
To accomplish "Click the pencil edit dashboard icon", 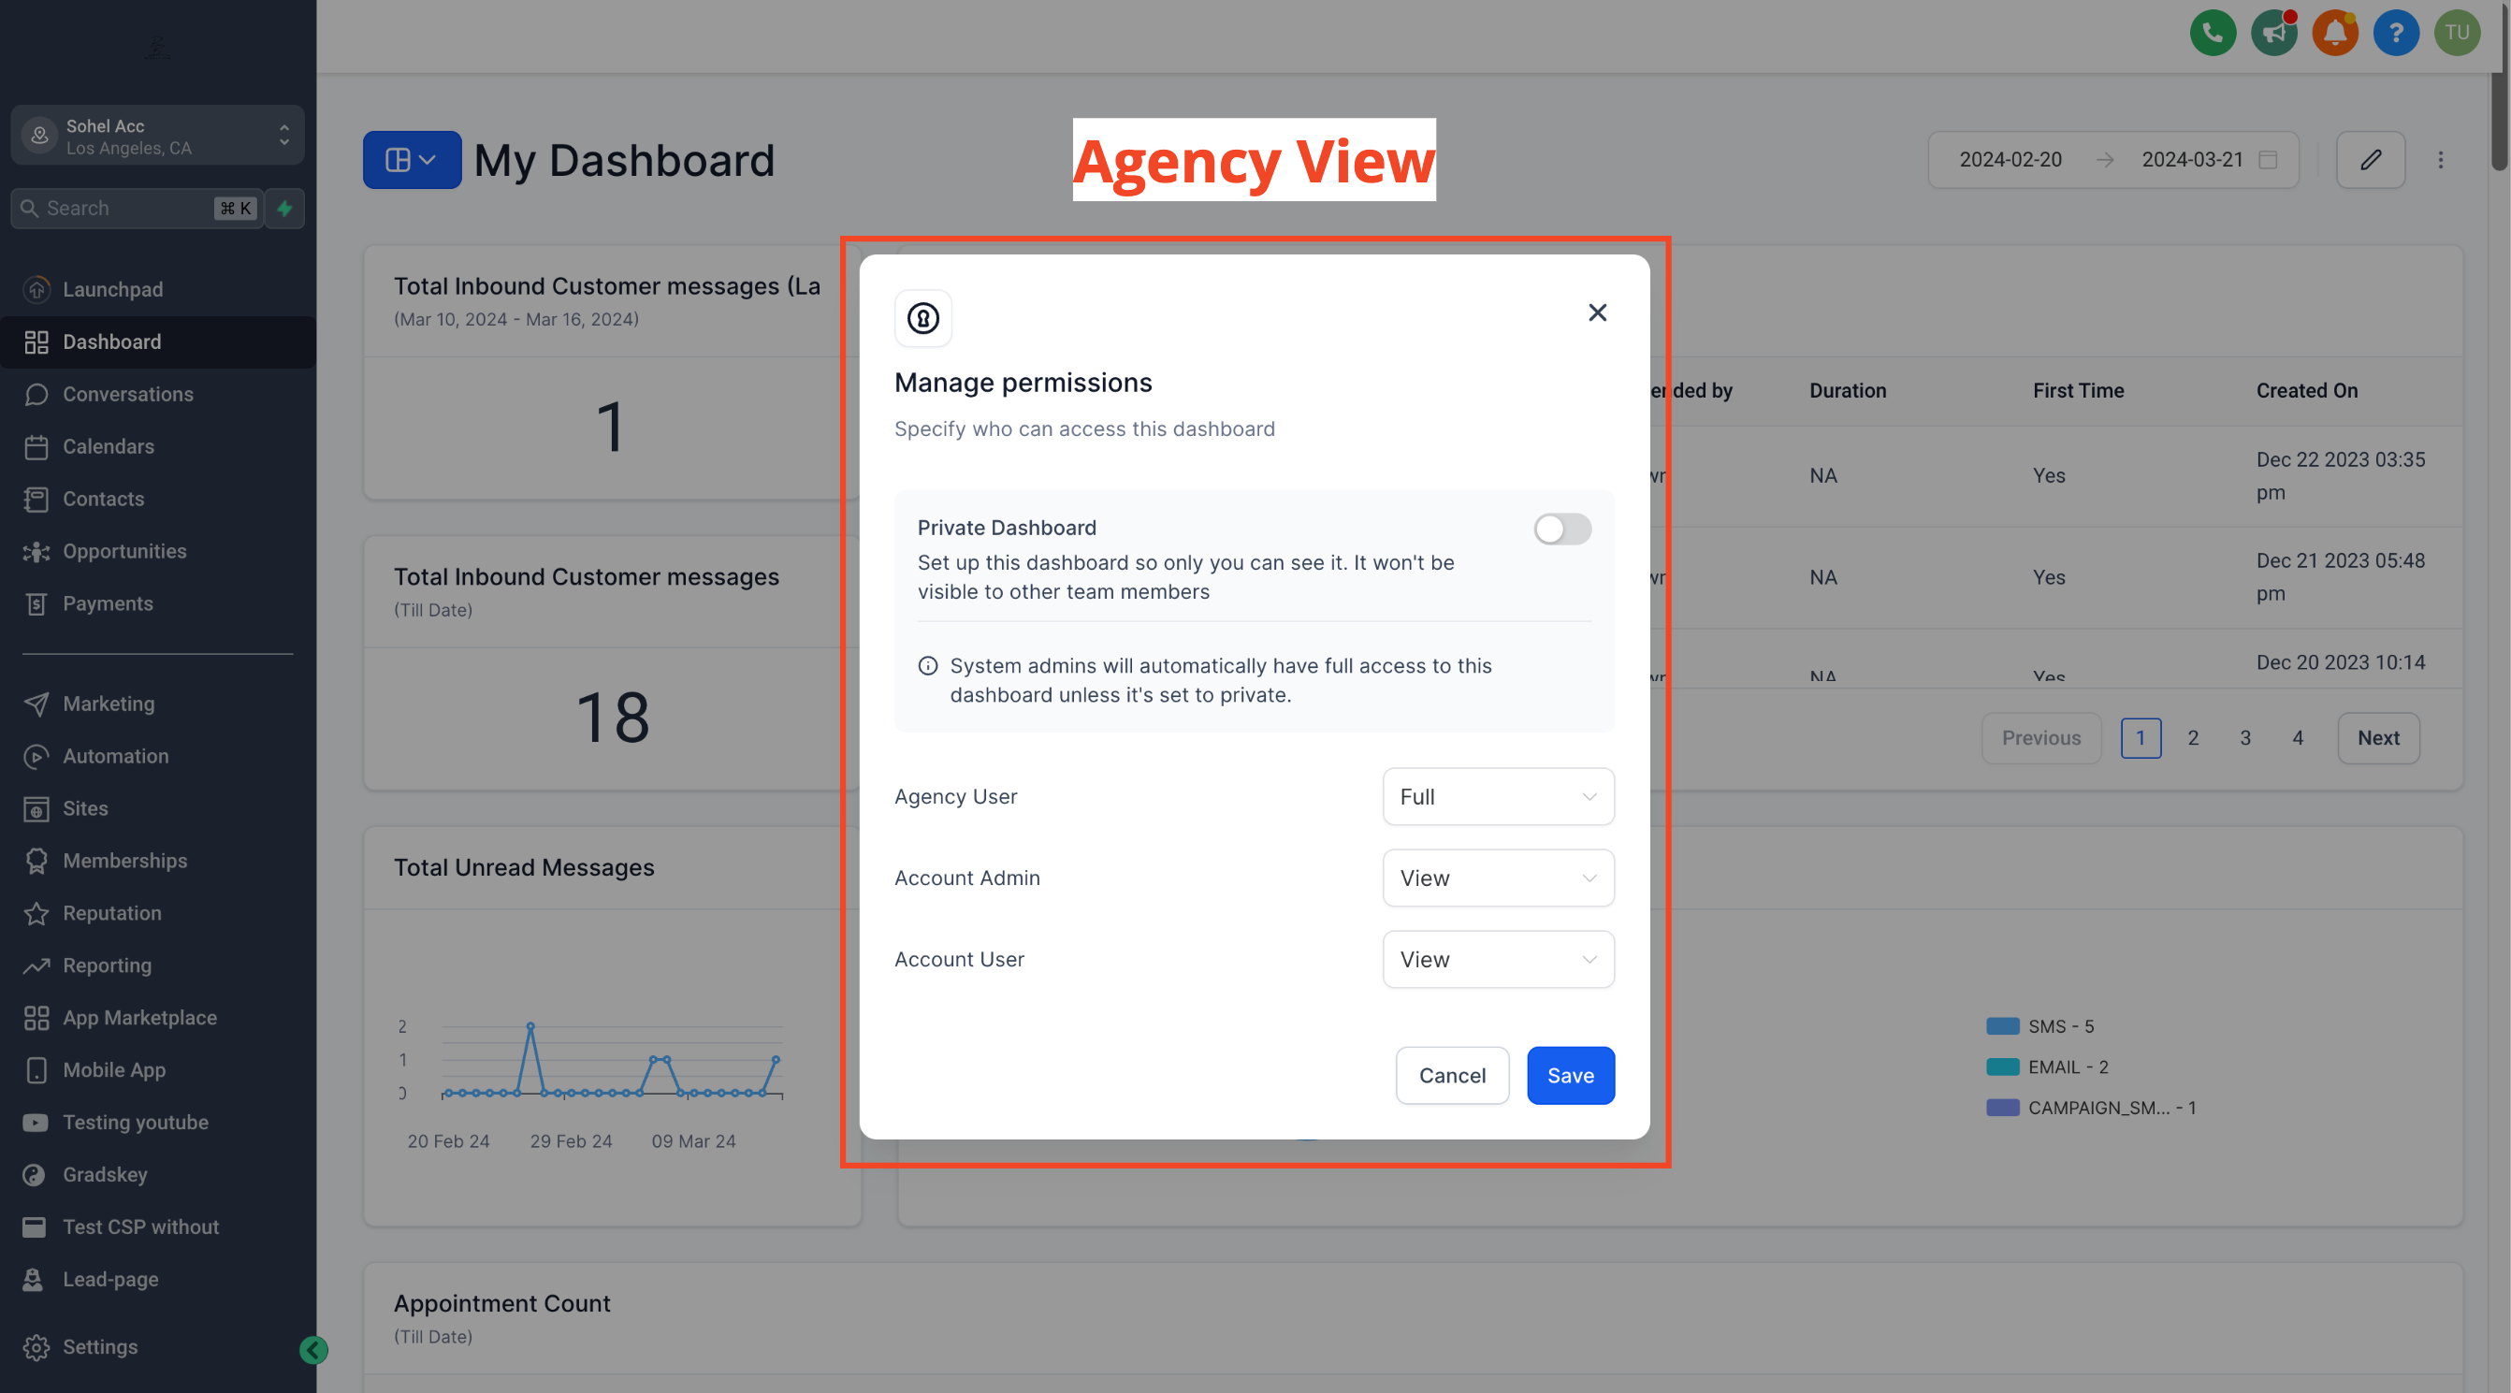I will tap(2371, 160).
